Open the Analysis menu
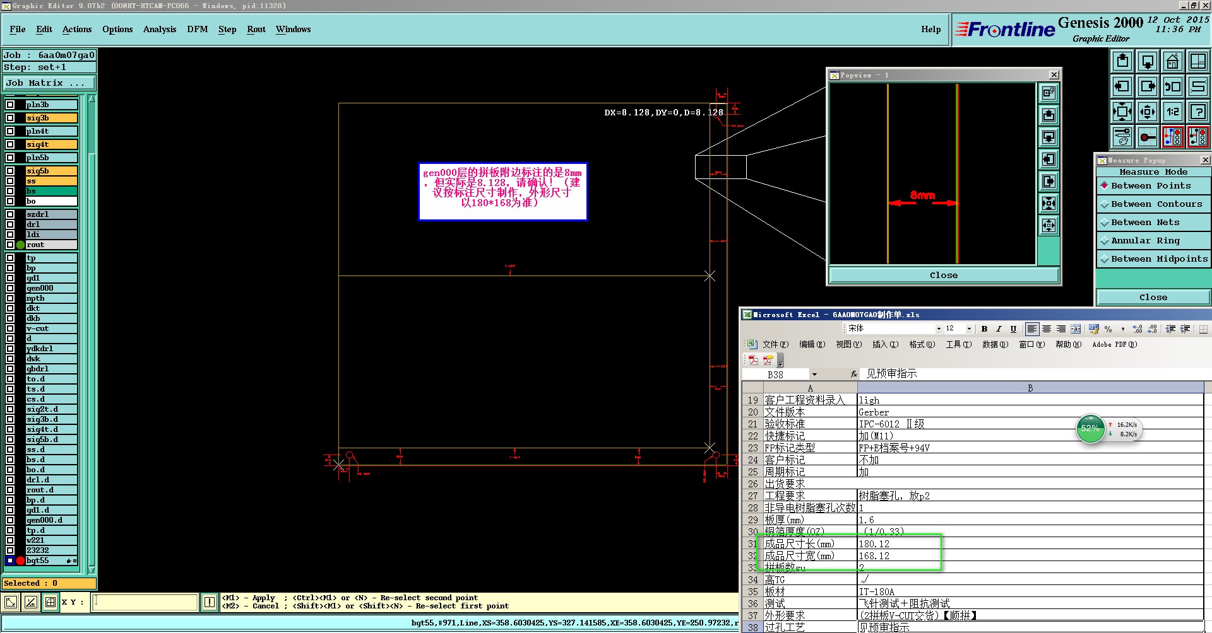 point(159,30)
